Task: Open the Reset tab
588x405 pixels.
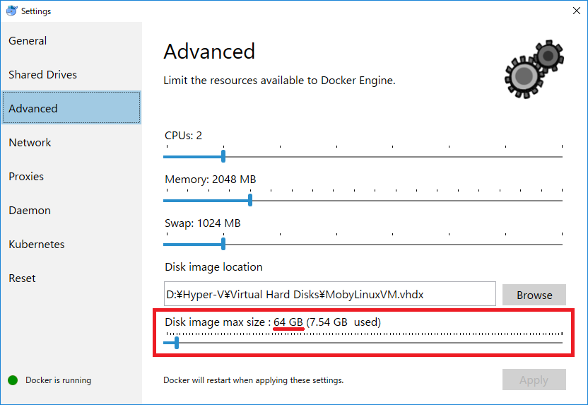Action: 23,278
